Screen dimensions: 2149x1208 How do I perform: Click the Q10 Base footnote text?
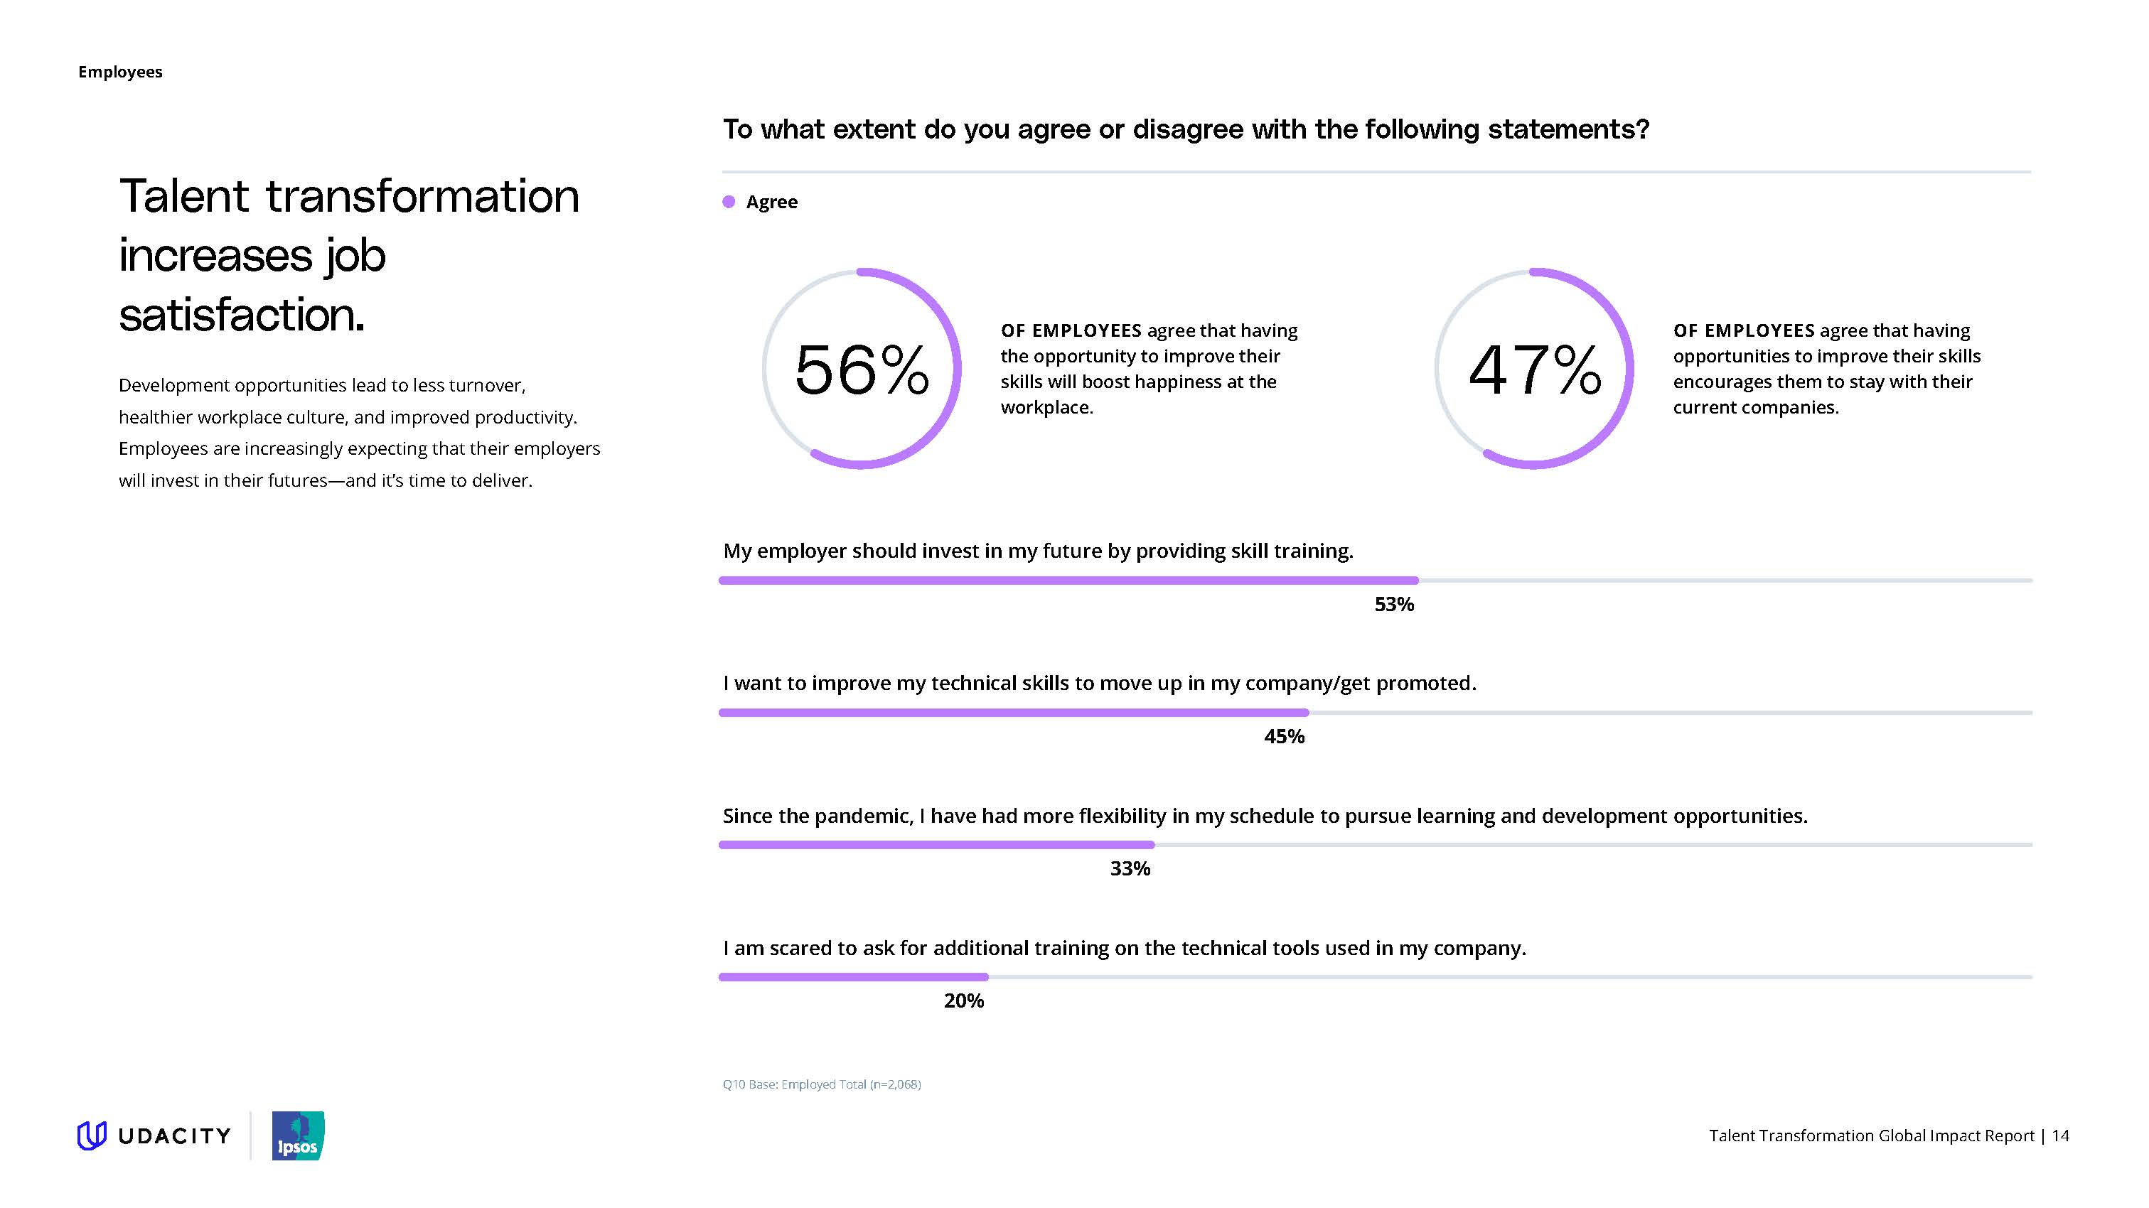822,1084
